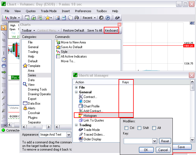Screen dimensions: 196x155
Task: Select the green arrow drawing tool
Action: pyautogui.click(x=4, y=72)
